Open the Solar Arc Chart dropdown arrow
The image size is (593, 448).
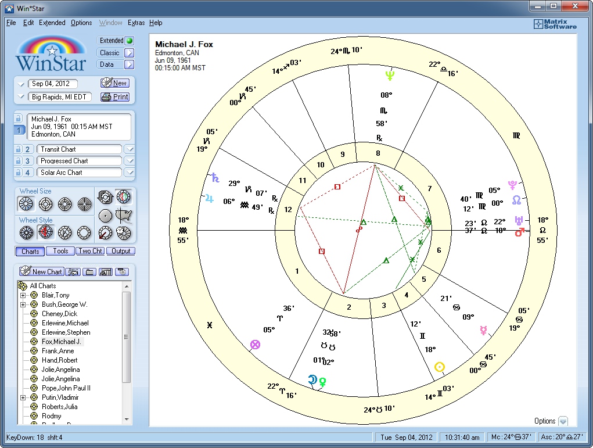[130, 173]
